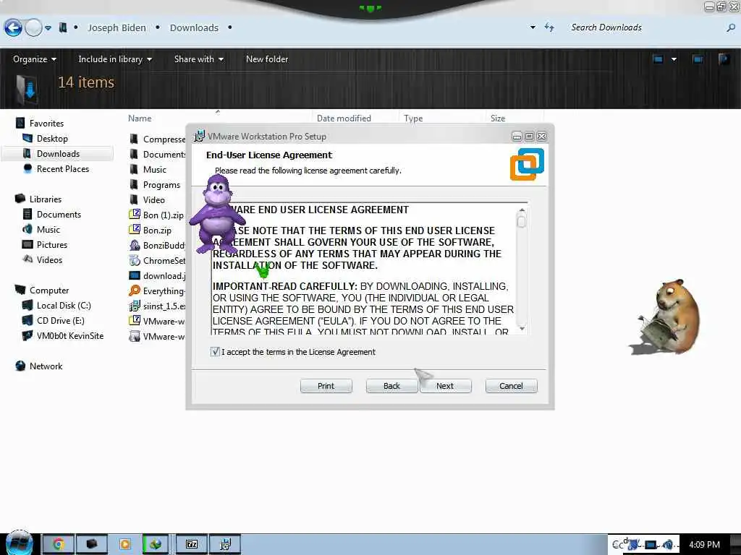Click the 4:09 PM clock
This screenshot has height=555, width=741.
pyautogui.click(x=704, y=545)
